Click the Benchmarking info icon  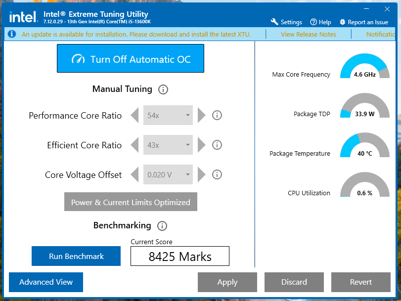162,226
